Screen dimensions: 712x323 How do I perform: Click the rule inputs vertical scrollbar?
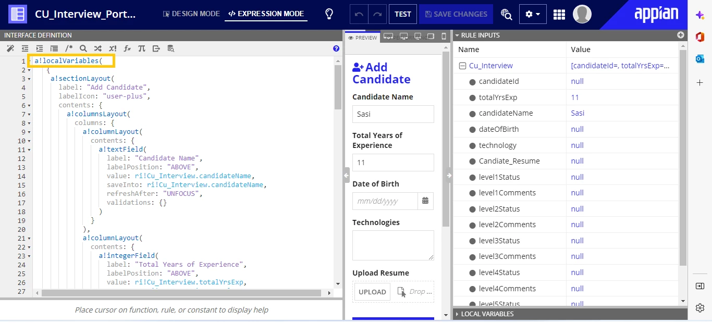pyautogui.click(x=683, y=158)
